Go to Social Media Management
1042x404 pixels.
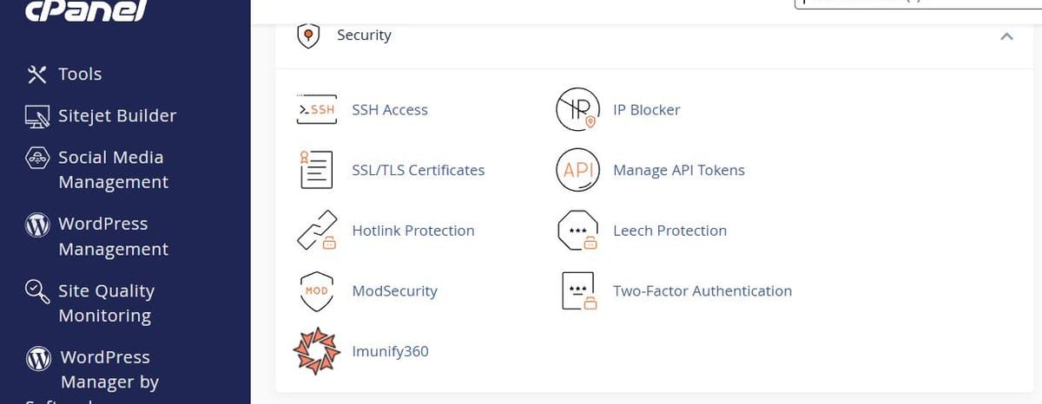pyautogui.click(x=96, y=170)
